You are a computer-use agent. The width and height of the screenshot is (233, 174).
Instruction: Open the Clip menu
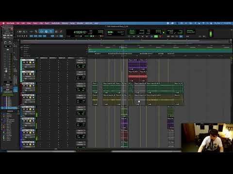point(41,23)
